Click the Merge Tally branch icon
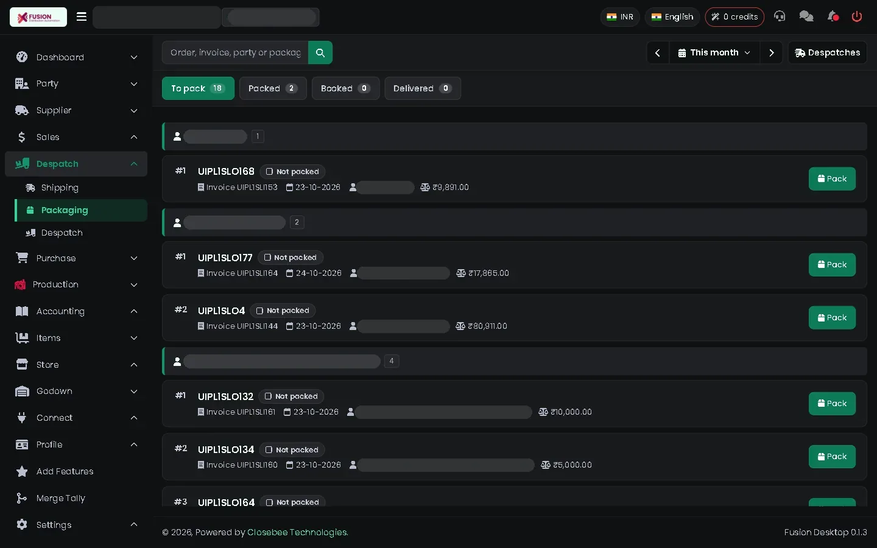This screenshot has height=548, width=877. point(22,498)
